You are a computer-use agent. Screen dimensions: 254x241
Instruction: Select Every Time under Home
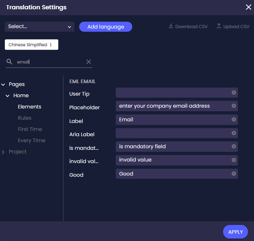[x=32, y=141]
